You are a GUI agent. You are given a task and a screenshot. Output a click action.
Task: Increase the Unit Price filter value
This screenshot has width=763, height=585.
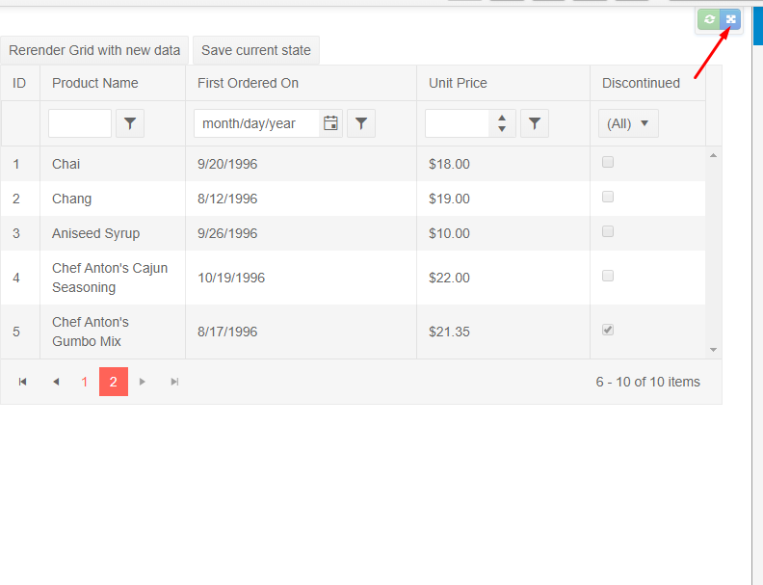pyautogui.click(x=502, y=118)
